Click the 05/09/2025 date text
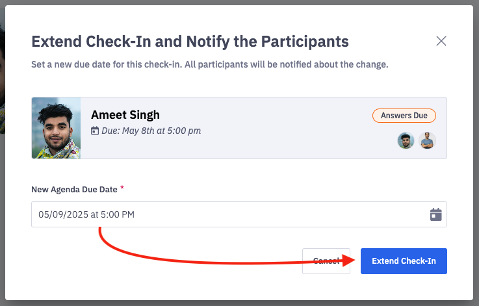Screen dimensions: 479x306 pos(59,214)
